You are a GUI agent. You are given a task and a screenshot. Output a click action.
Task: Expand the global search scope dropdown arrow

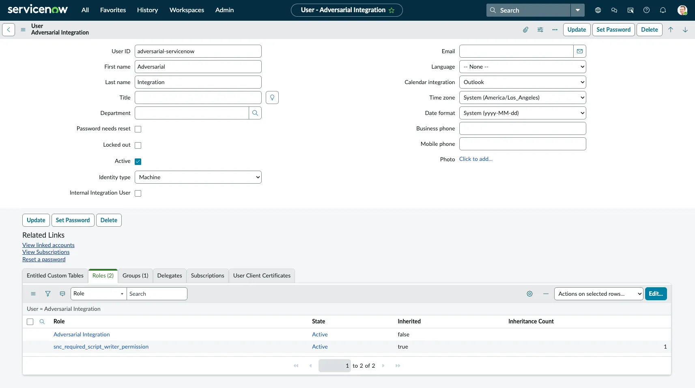[578, 10]
